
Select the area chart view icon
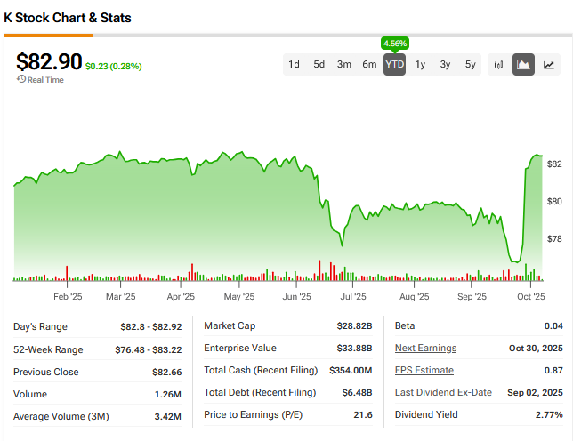tap(524, 64)
